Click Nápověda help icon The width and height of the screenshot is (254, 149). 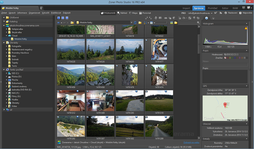pyautogui.click(x=246, y=13)
